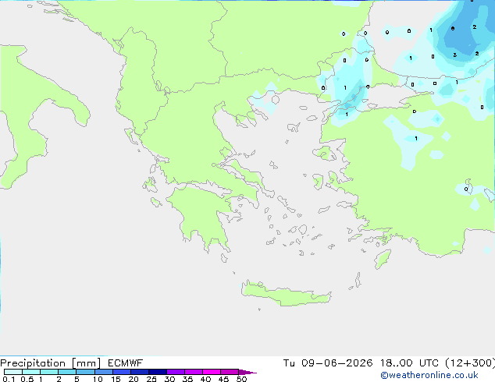Choose the 25–30 mm dark blue swatch
Image resolution: width=495 pixels, height=382 pixels.
(158, 372)
